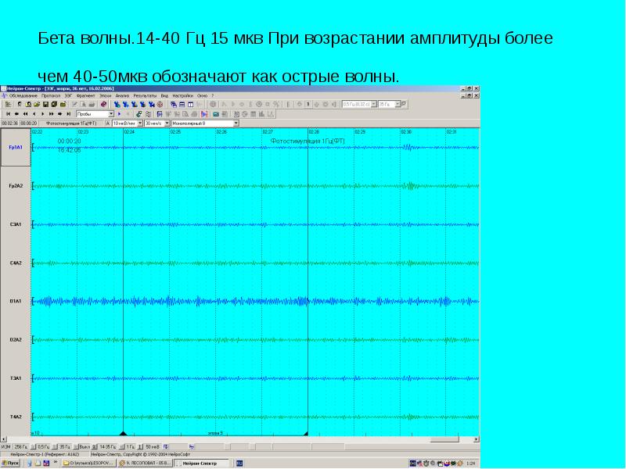The width and height of the screenshot is (626, 469).
Task: Open the Настройки menu
Action: click(x=183, y=96)
